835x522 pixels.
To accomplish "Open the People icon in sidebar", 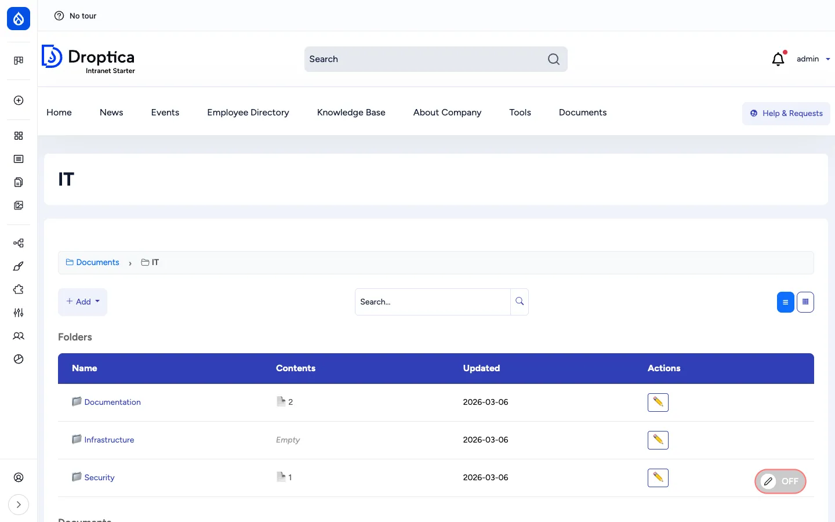I will [x=19, y=336].
